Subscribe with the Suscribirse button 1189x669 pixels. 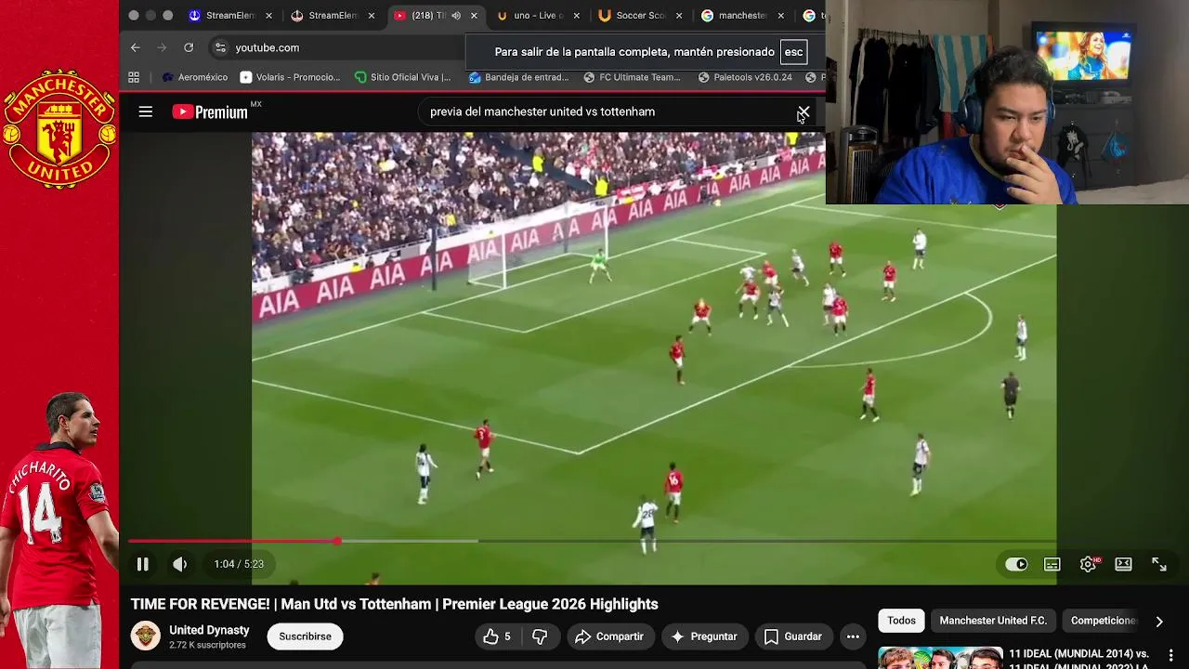[x=305, y=636]
